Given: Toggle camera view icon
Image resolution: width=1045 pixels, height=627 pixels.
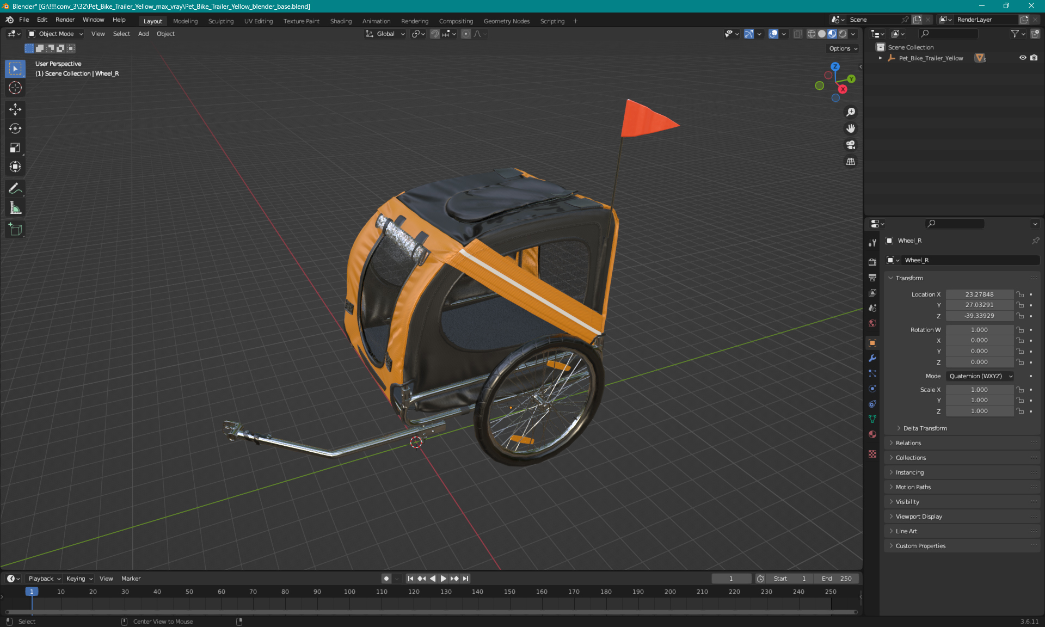Looking at the screenshot, I should [851, 145].
